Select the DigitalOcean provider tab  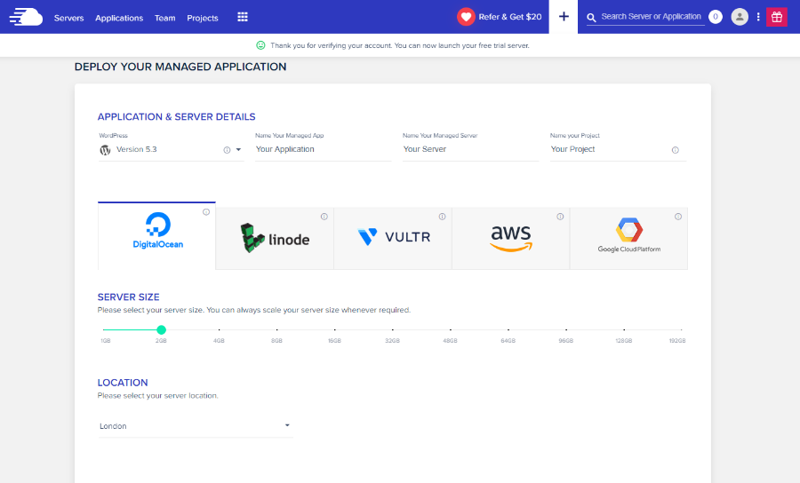[156, 235]
